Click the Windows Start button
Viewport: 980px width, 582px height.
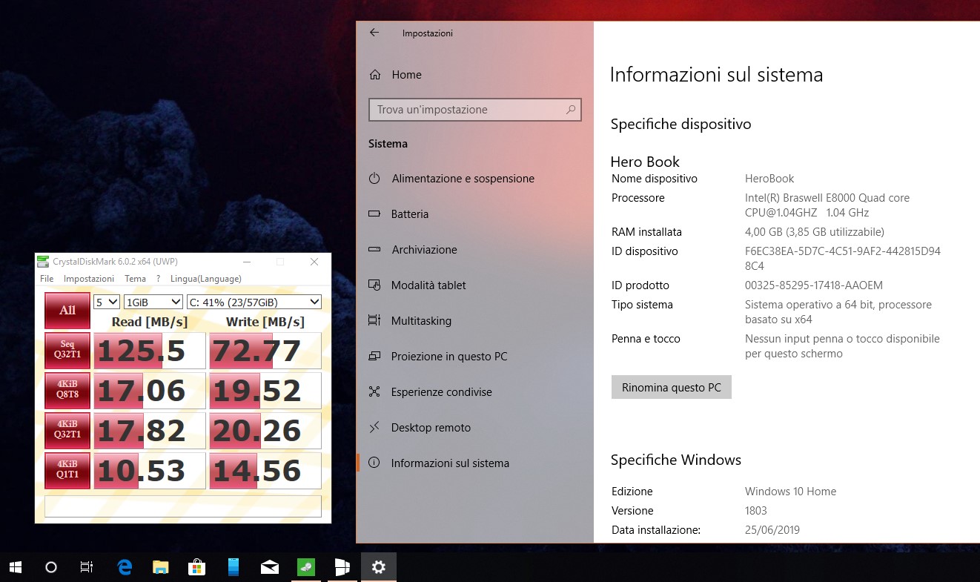point(16,567)
